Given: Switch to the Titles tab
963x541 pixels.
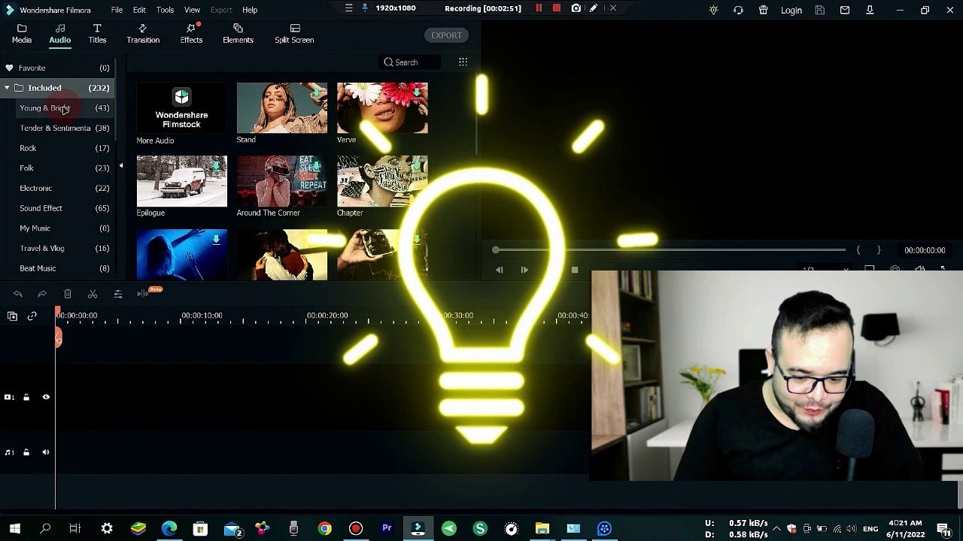Looking at the screenshot, I should 97,34.
